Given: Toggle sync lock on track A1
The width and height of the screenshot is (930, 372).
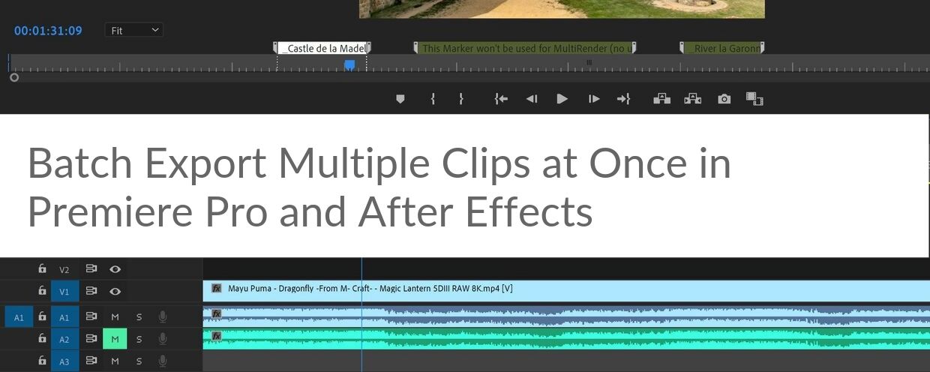Looking at the screenshot, I should tap(91, 317).
